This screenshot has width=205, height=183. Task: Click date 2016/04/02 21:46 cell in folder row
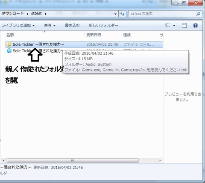point(102,44)
